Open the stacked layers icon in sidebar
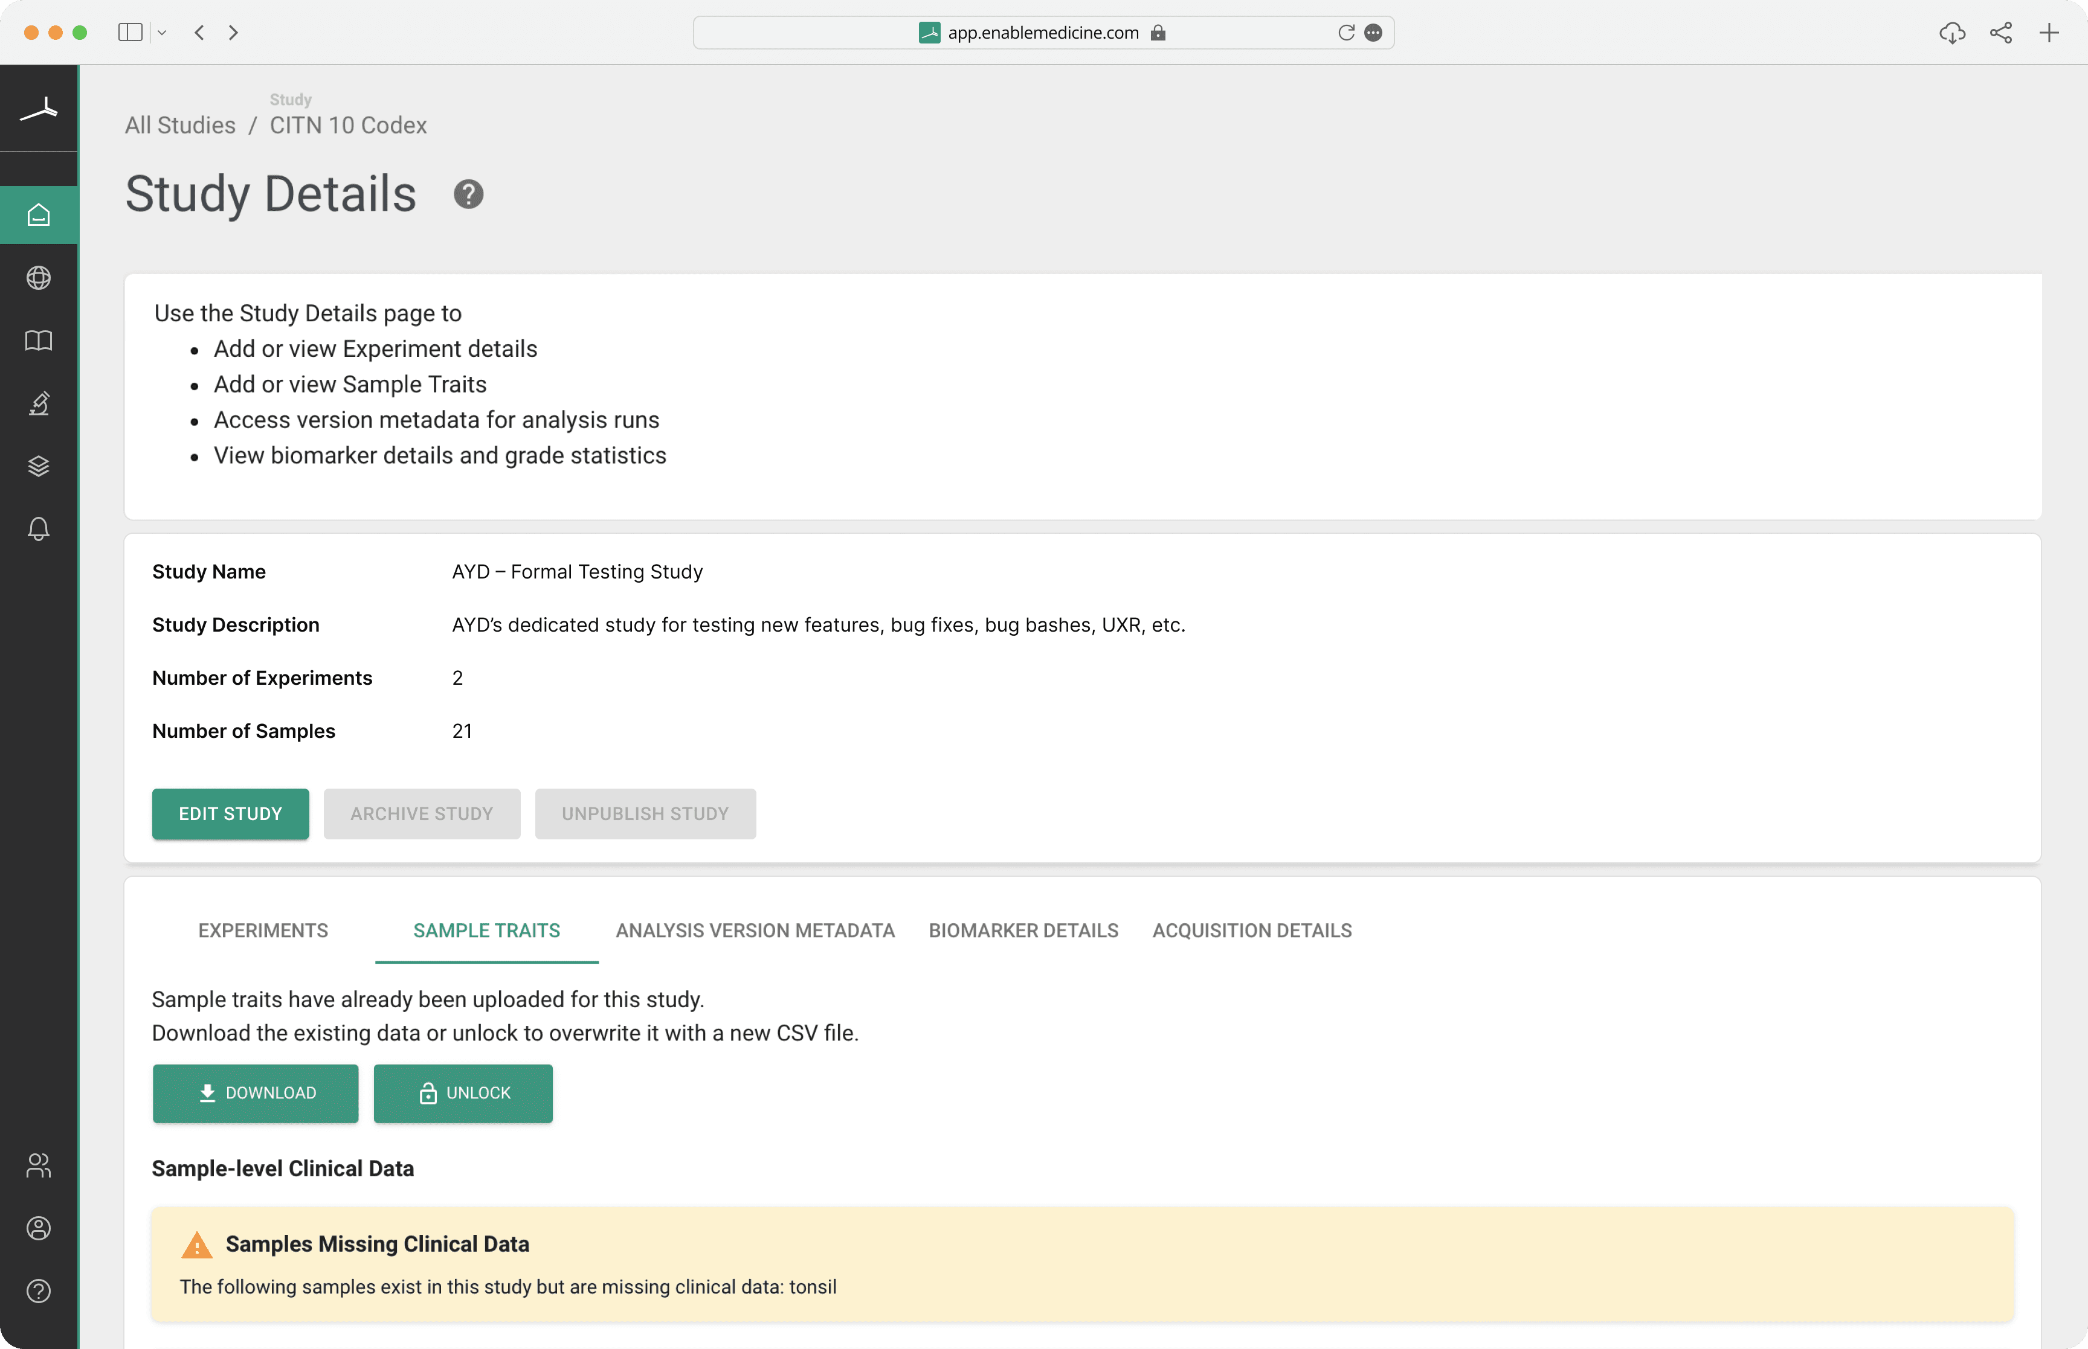Screen dimensions: 2088x1349 coord(39,466)
